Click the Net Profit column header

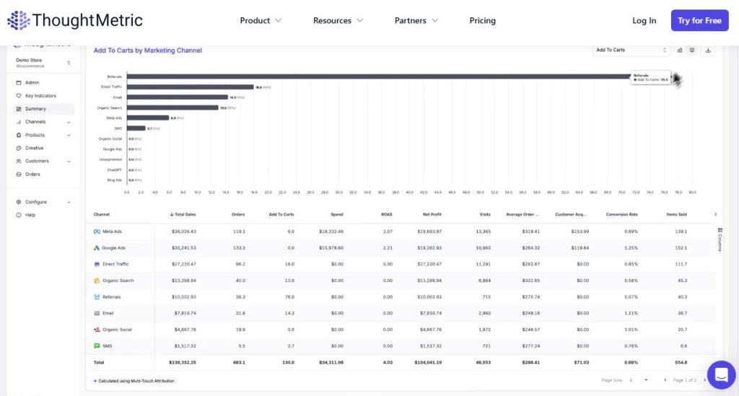tap(432, 214)
